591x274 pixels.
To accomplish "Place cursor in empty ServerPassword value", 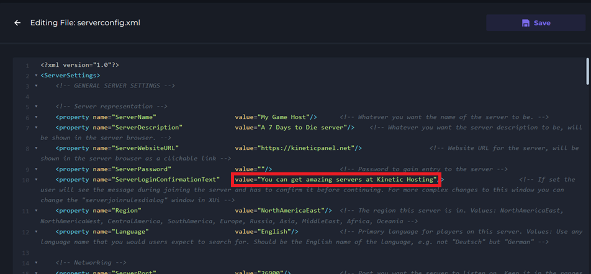I will point(263,169).
